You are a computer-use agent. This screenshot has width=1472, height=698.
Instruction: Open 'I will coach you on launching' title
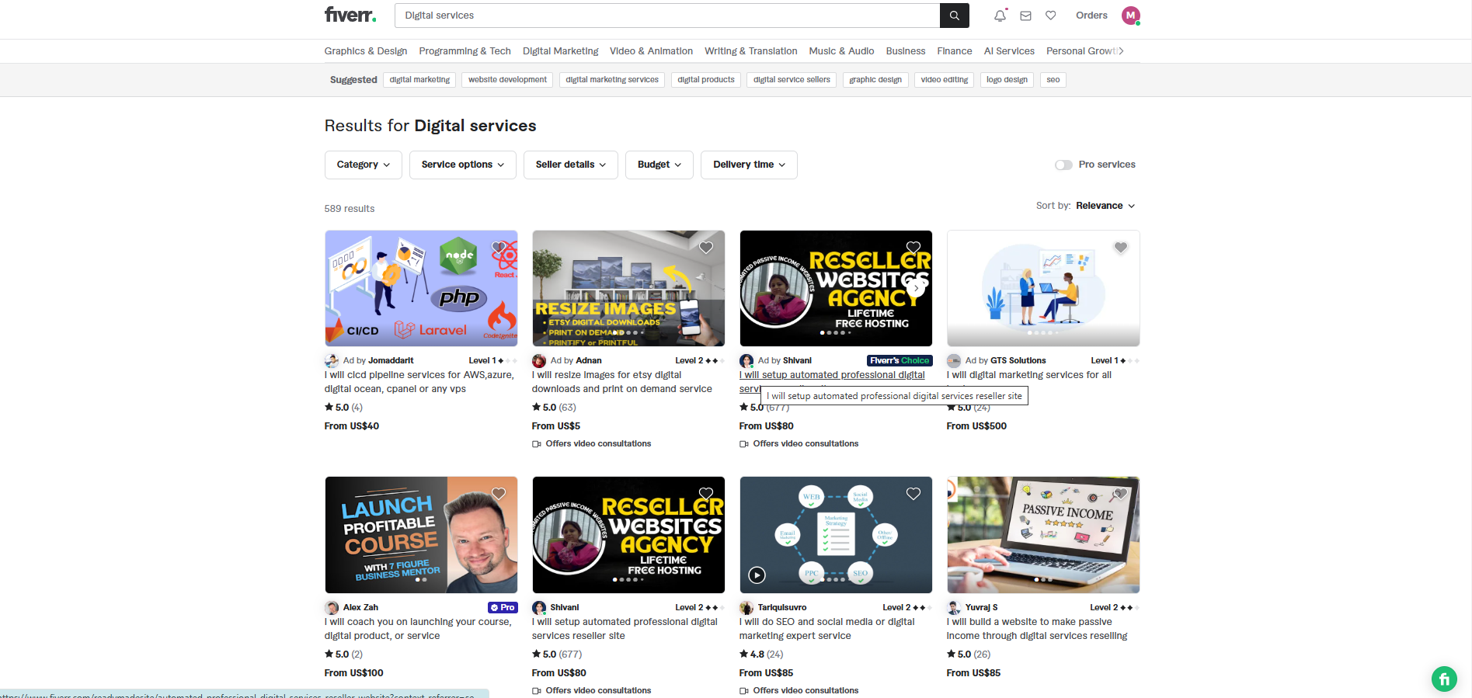[x=418, y=629]
